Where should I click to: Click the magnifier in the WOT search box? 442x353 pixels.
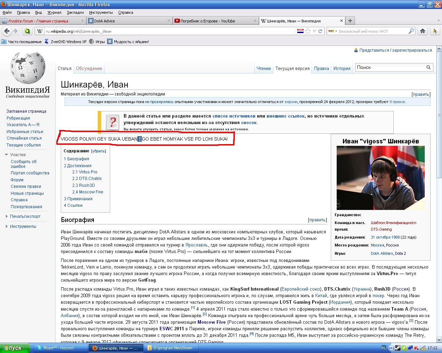coord(411,31)
